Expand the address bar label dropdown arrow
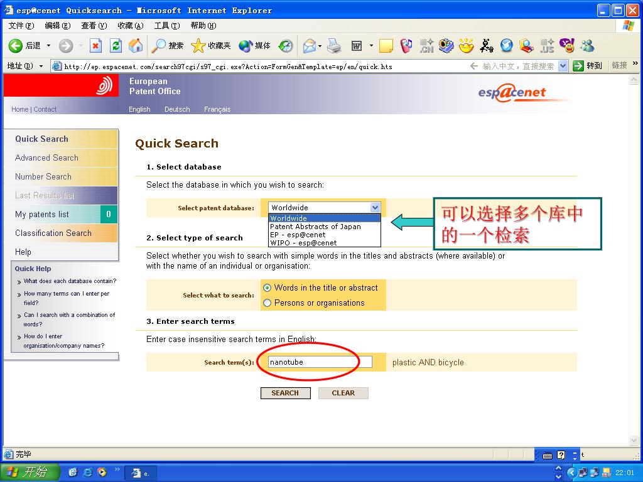 coord(41,66)
